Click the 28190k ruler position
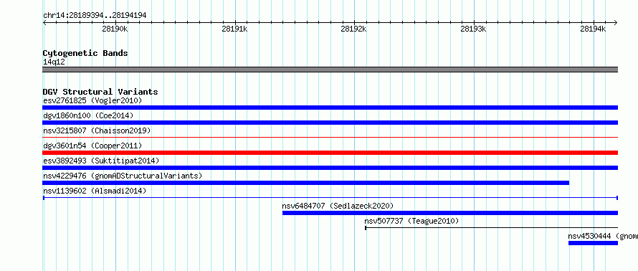 115,29
